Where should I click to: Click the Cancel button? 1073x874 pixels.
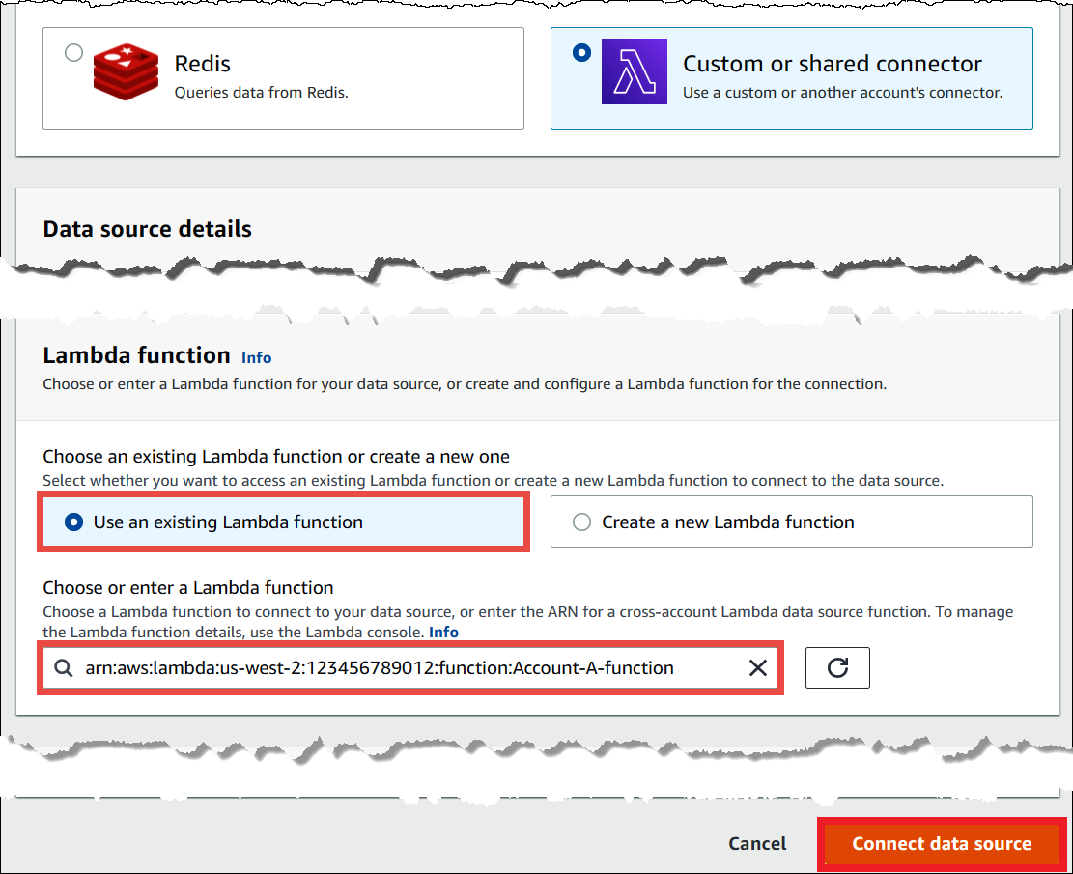(x=757, y=843)
